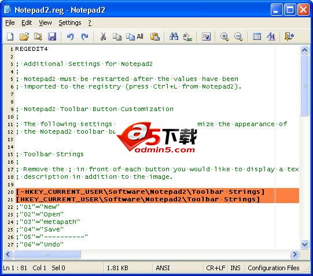Click the ;"03"="metapath" line
Screen dimensions: 313x276
[47, 222]
